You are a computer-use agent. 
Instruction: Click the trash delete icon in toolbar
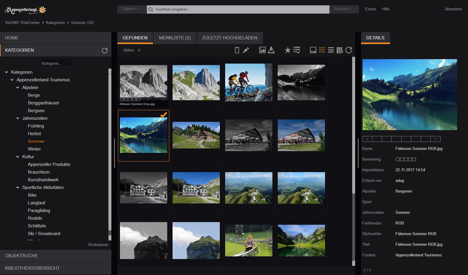pos(237,50)
